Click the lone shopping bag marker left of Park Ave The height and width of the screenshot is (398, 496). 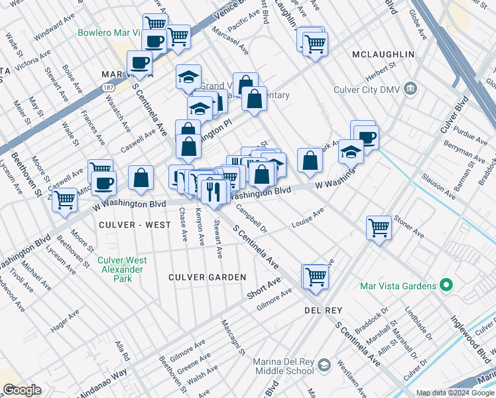[x=310, y=161]
